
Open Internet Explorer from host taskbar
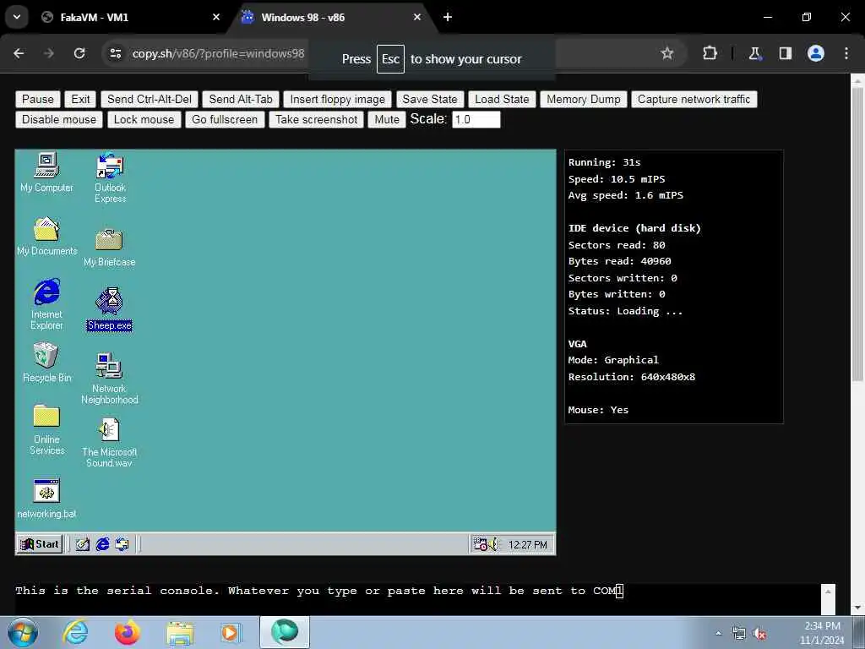(x=75, y=632)
